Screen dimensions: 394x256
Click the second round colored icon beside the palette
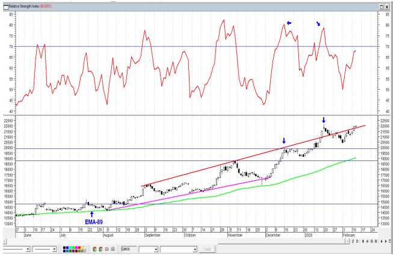pyautogui.click(x=101, y=249)
